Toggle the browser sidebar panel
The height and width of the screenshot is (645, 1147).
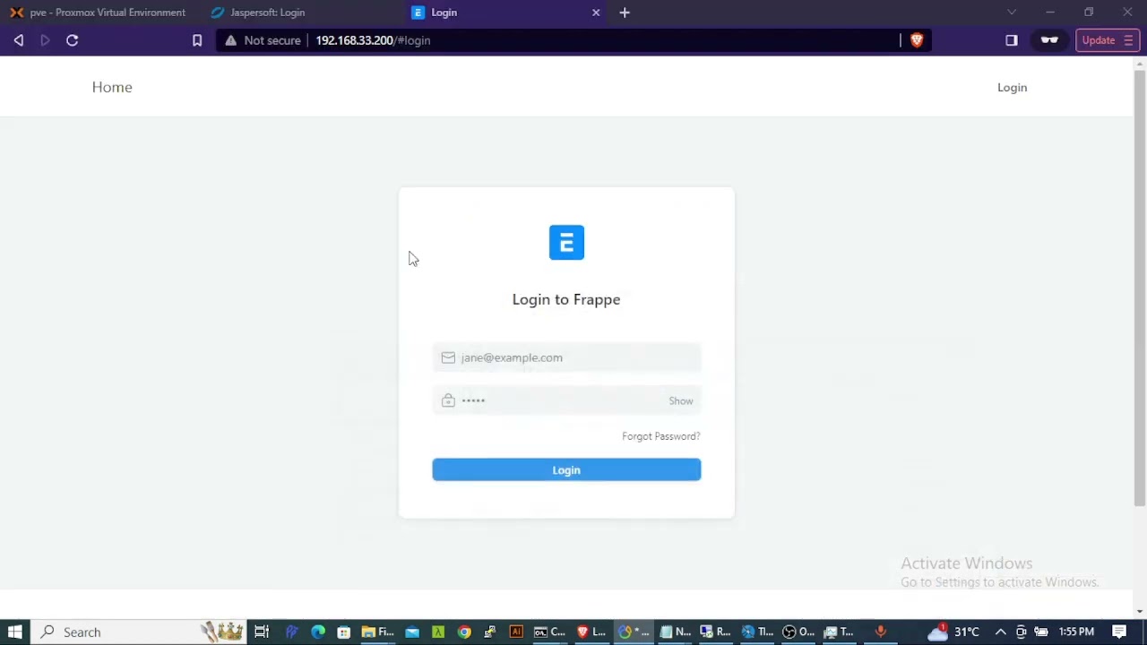click(1012, 40)
